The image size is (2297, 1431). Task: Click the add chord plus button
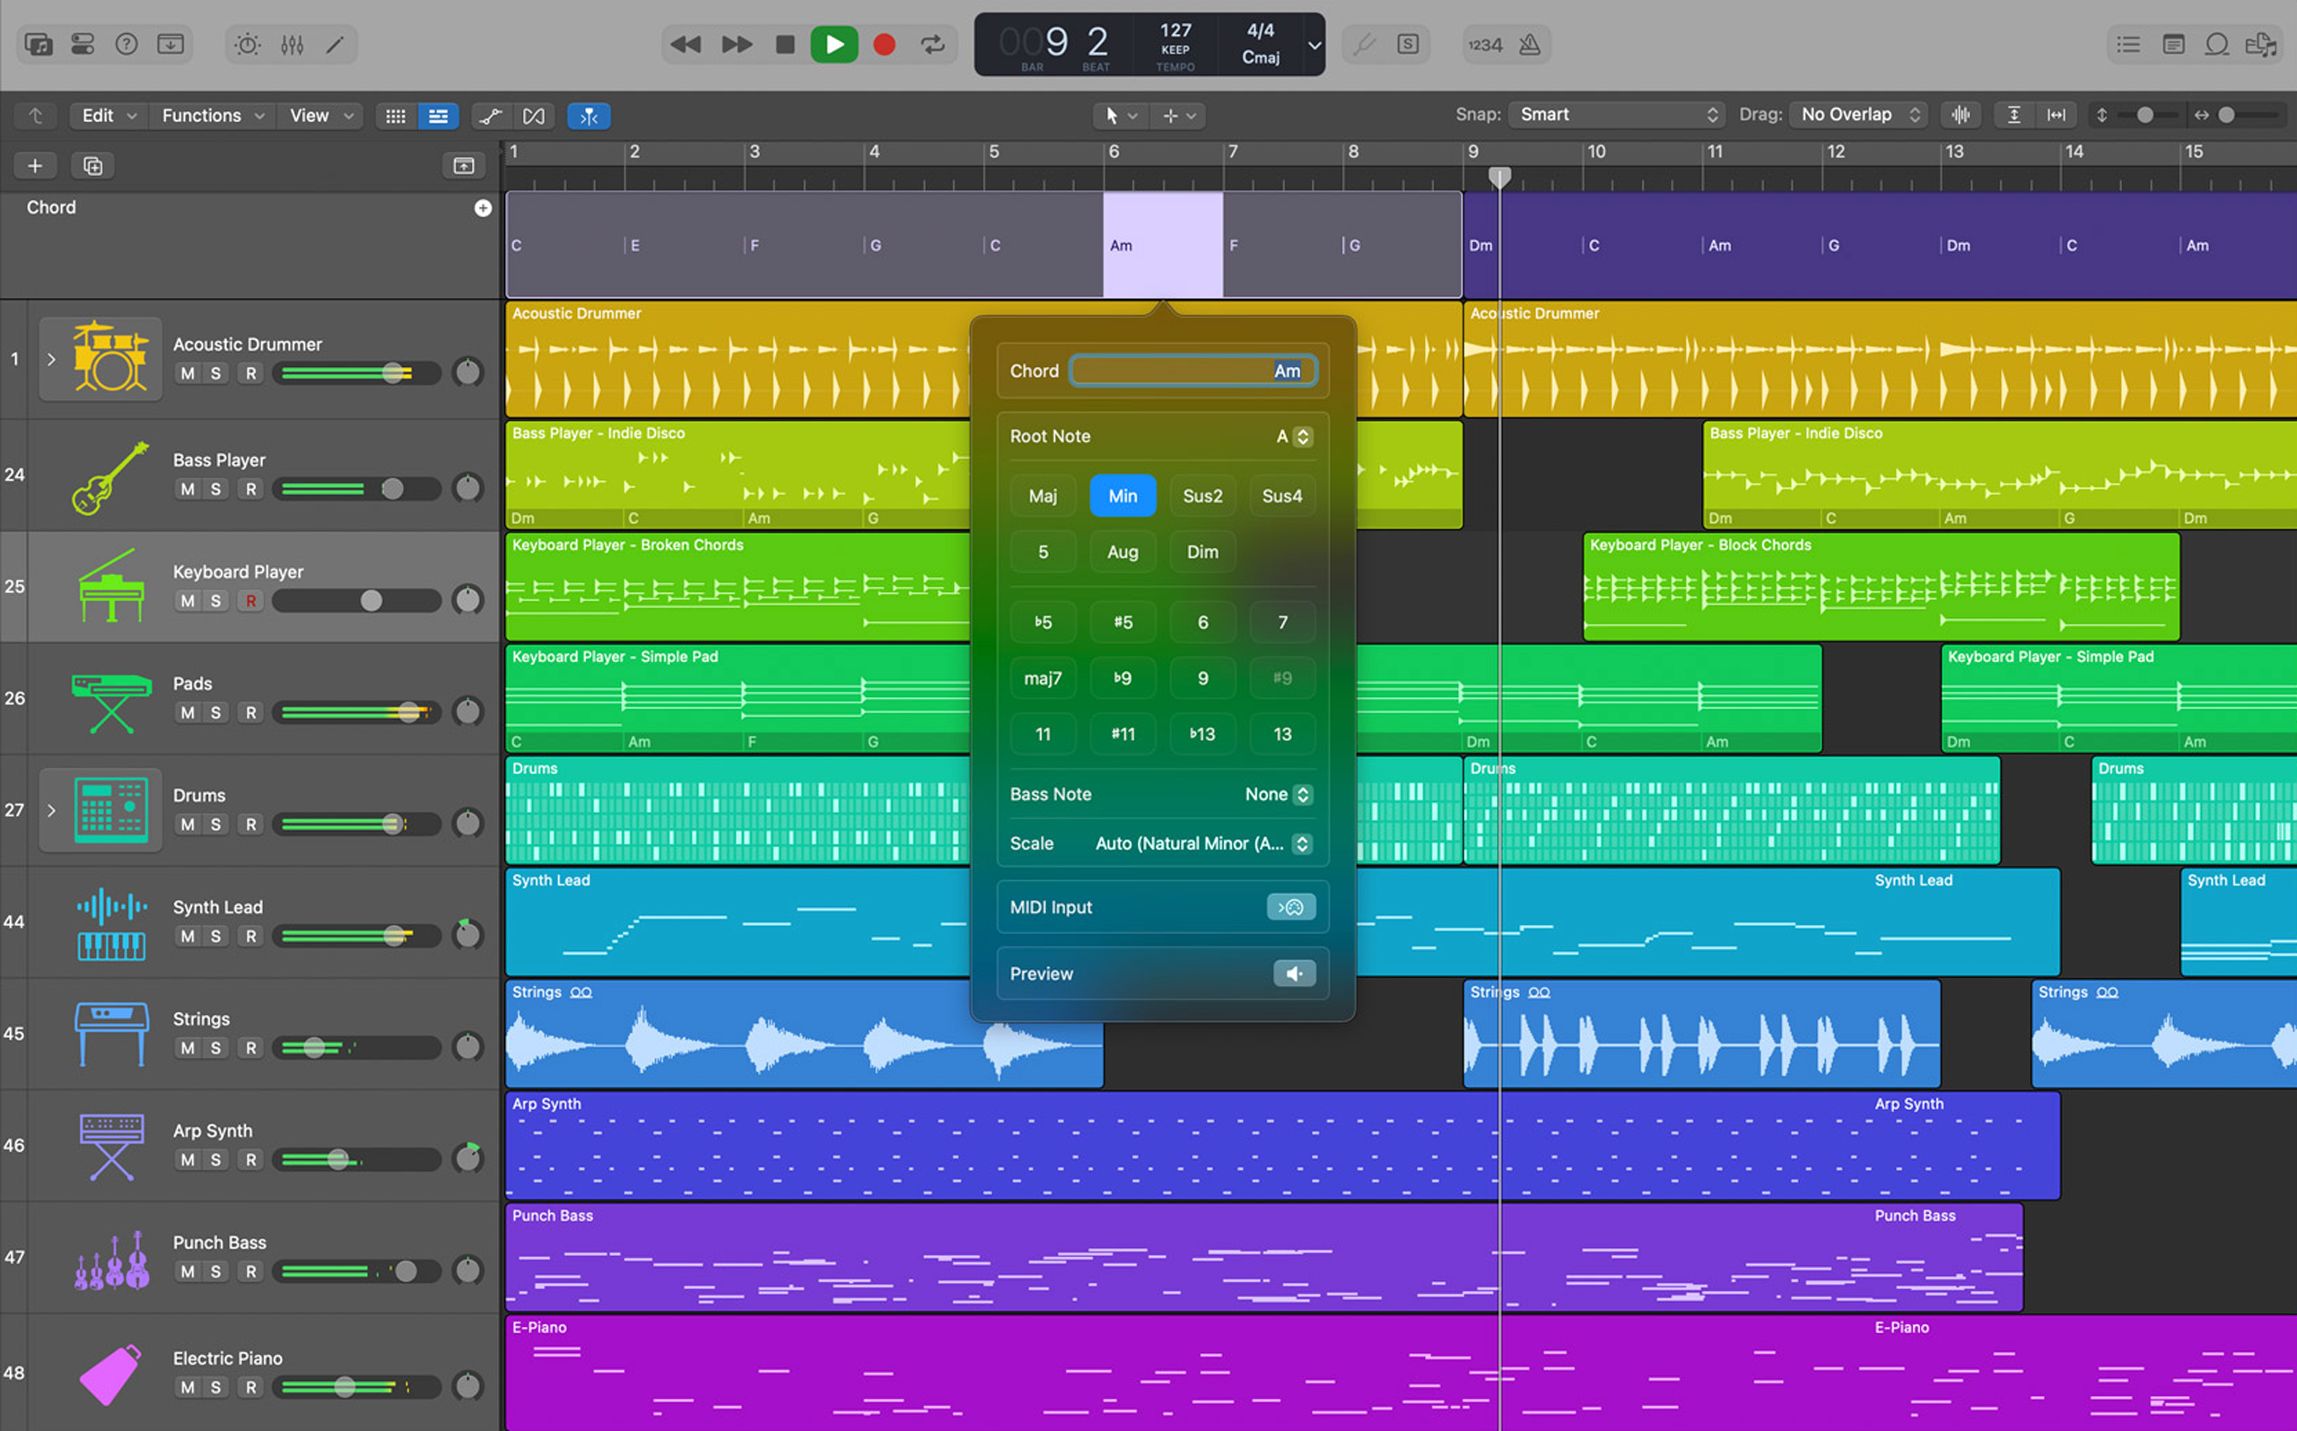click(x=483, y=208)
